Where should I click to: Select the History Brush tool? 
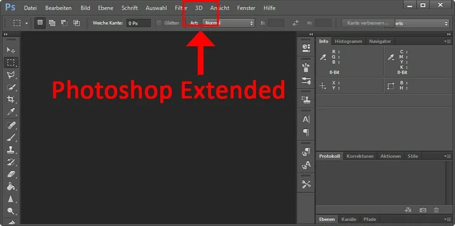click(x=11, y=161)
